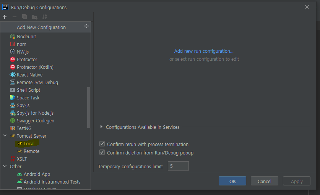Click the IntelliJ IDEA logo in title bar
This screenshot has width=320, height=195.
[5, 7]
